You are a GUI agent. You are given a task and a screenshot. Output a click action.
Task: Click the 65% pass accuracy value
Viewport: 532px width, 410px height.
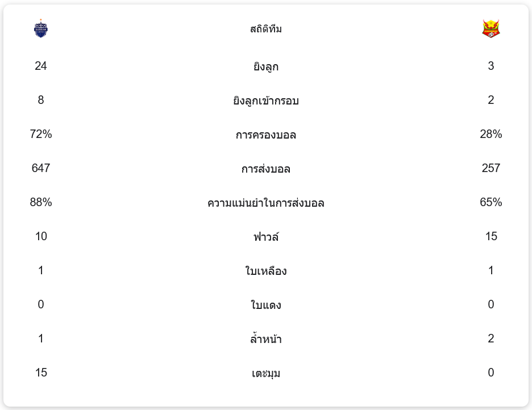(x=491, y=203)
